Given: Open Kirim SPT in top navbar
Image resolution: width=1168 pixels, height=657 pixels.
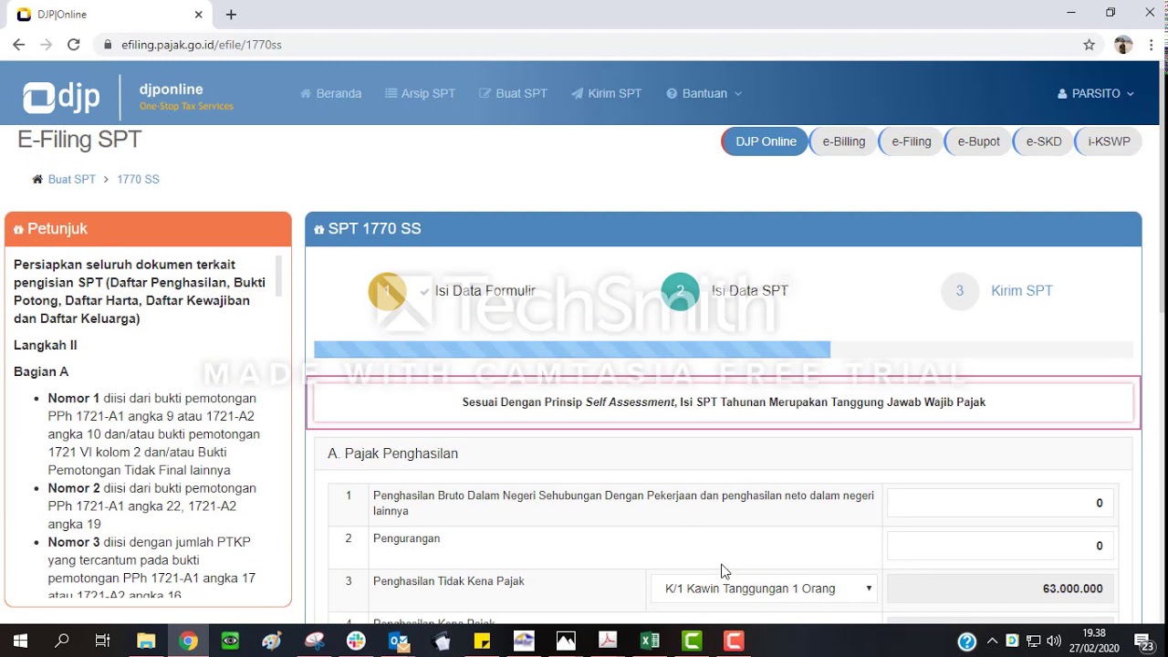Looking at the screenshot, I should tap(606, 93).
